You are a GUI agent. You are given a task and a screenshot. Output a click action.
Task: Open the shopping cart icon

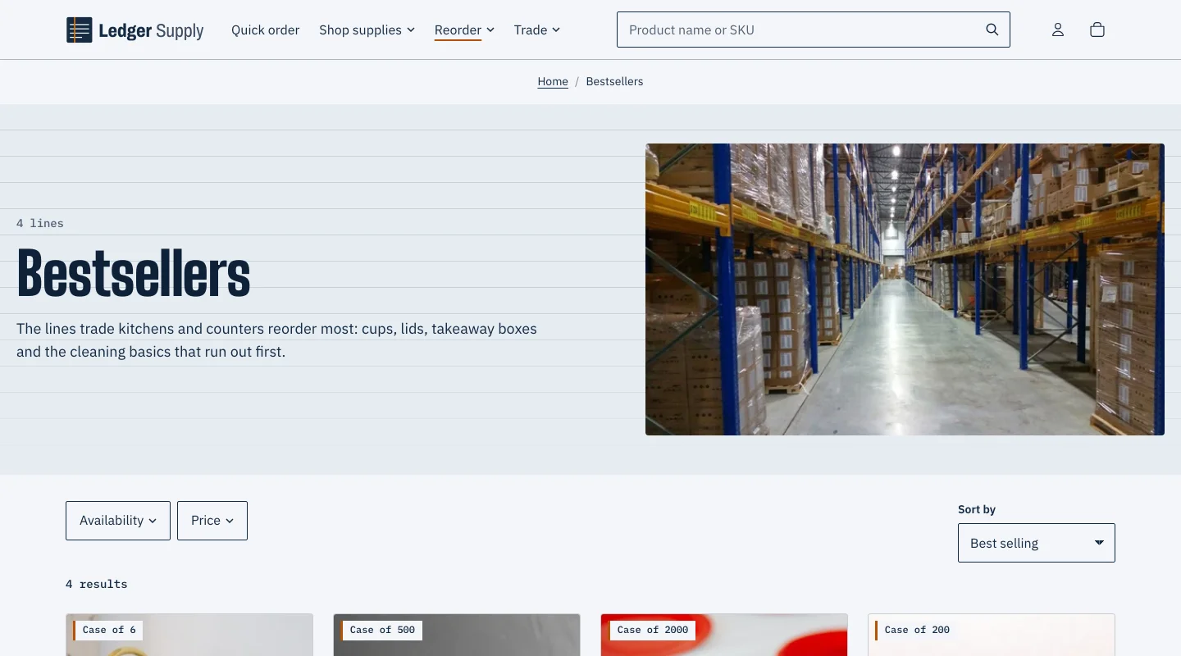[1097, 30]
